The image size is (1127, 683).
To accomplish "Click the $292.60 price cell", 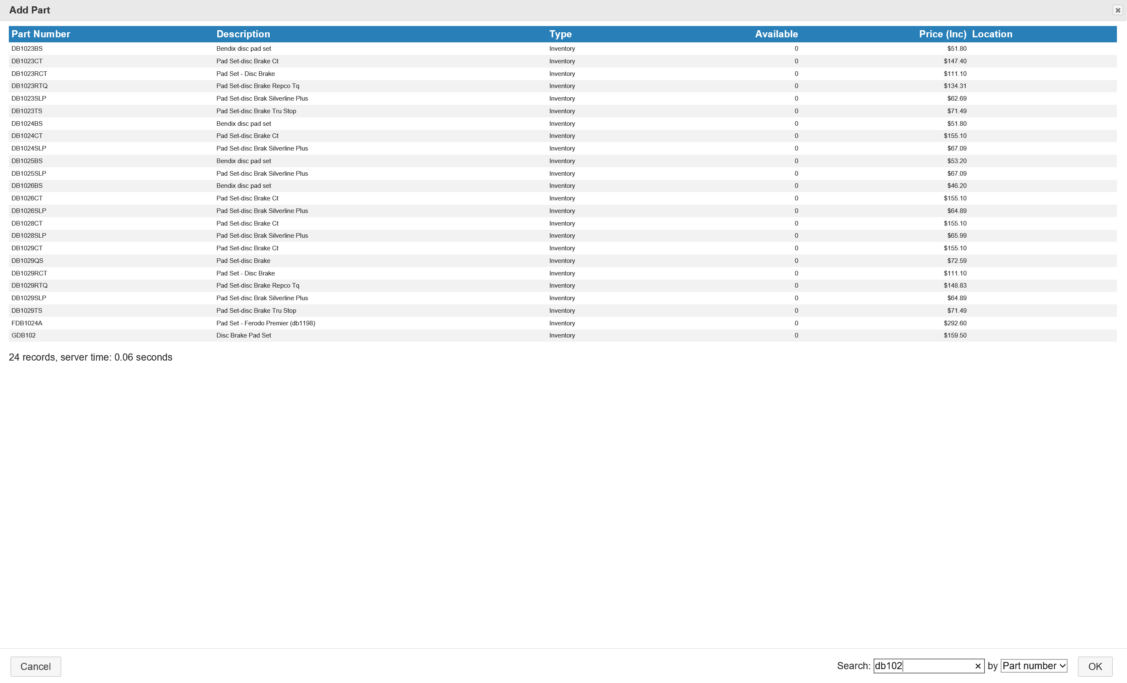I will (955, 323).
